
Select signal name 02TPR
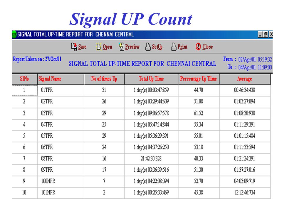(x=47, y=102)
